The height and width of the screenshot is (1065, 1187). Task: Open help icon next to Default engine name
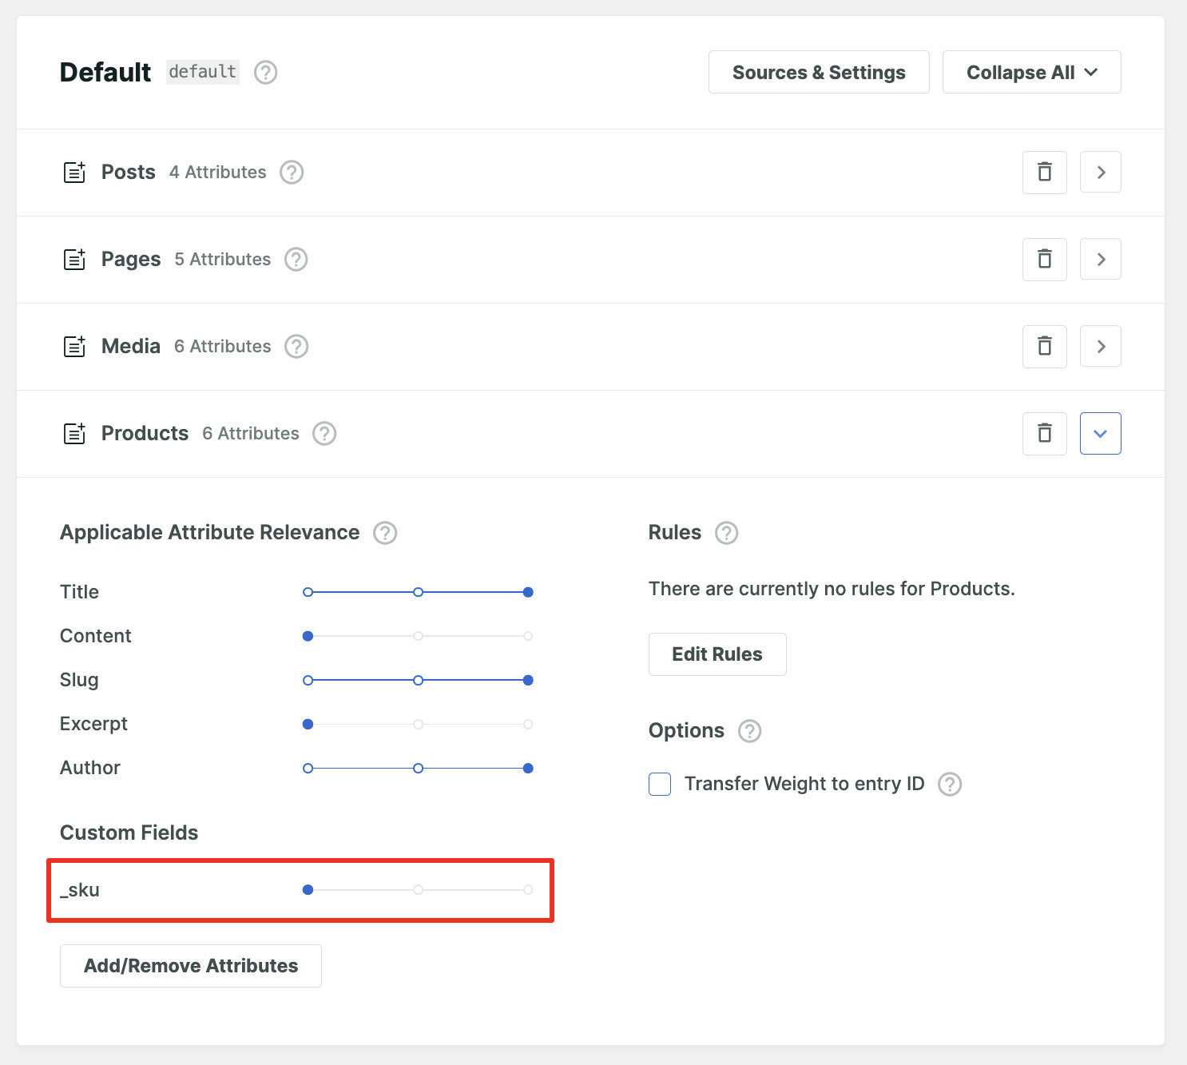click(265, 73)
